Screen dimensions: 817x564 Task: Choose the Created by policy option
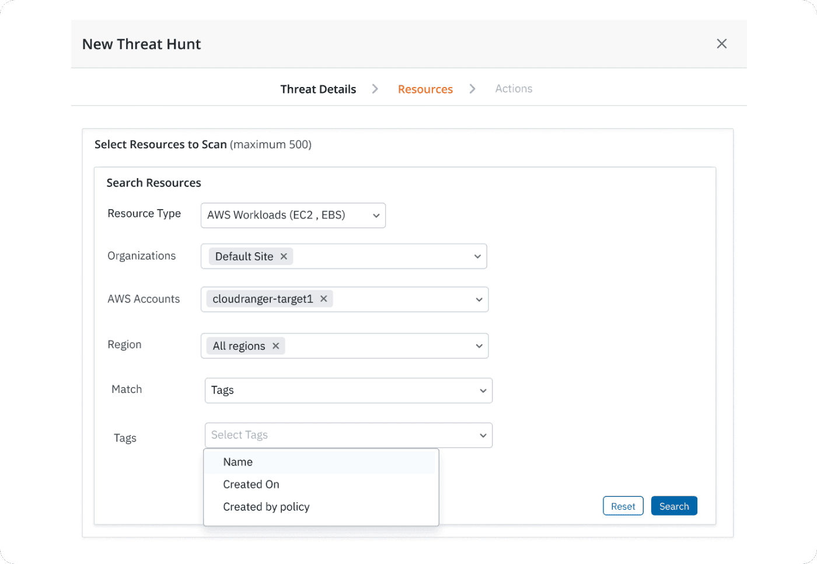[x=266, y=507]
